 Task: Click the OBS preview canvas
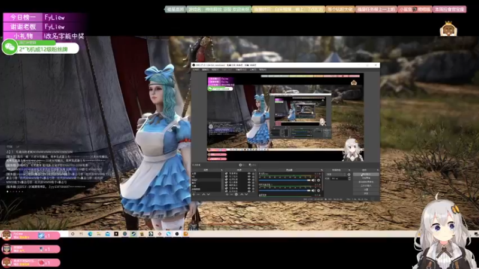click(286, 117)
